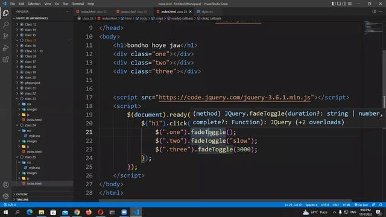The width and height of the screenshot is (386, 217).
Task: Expand the TIMELINE section
Action: 22,200
